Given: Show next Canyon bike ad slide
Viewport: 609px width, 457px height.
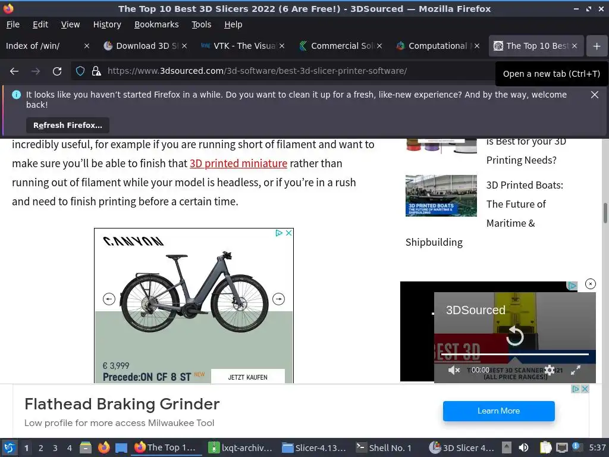Looking at the screenshot, I should (x=278, y=299).
